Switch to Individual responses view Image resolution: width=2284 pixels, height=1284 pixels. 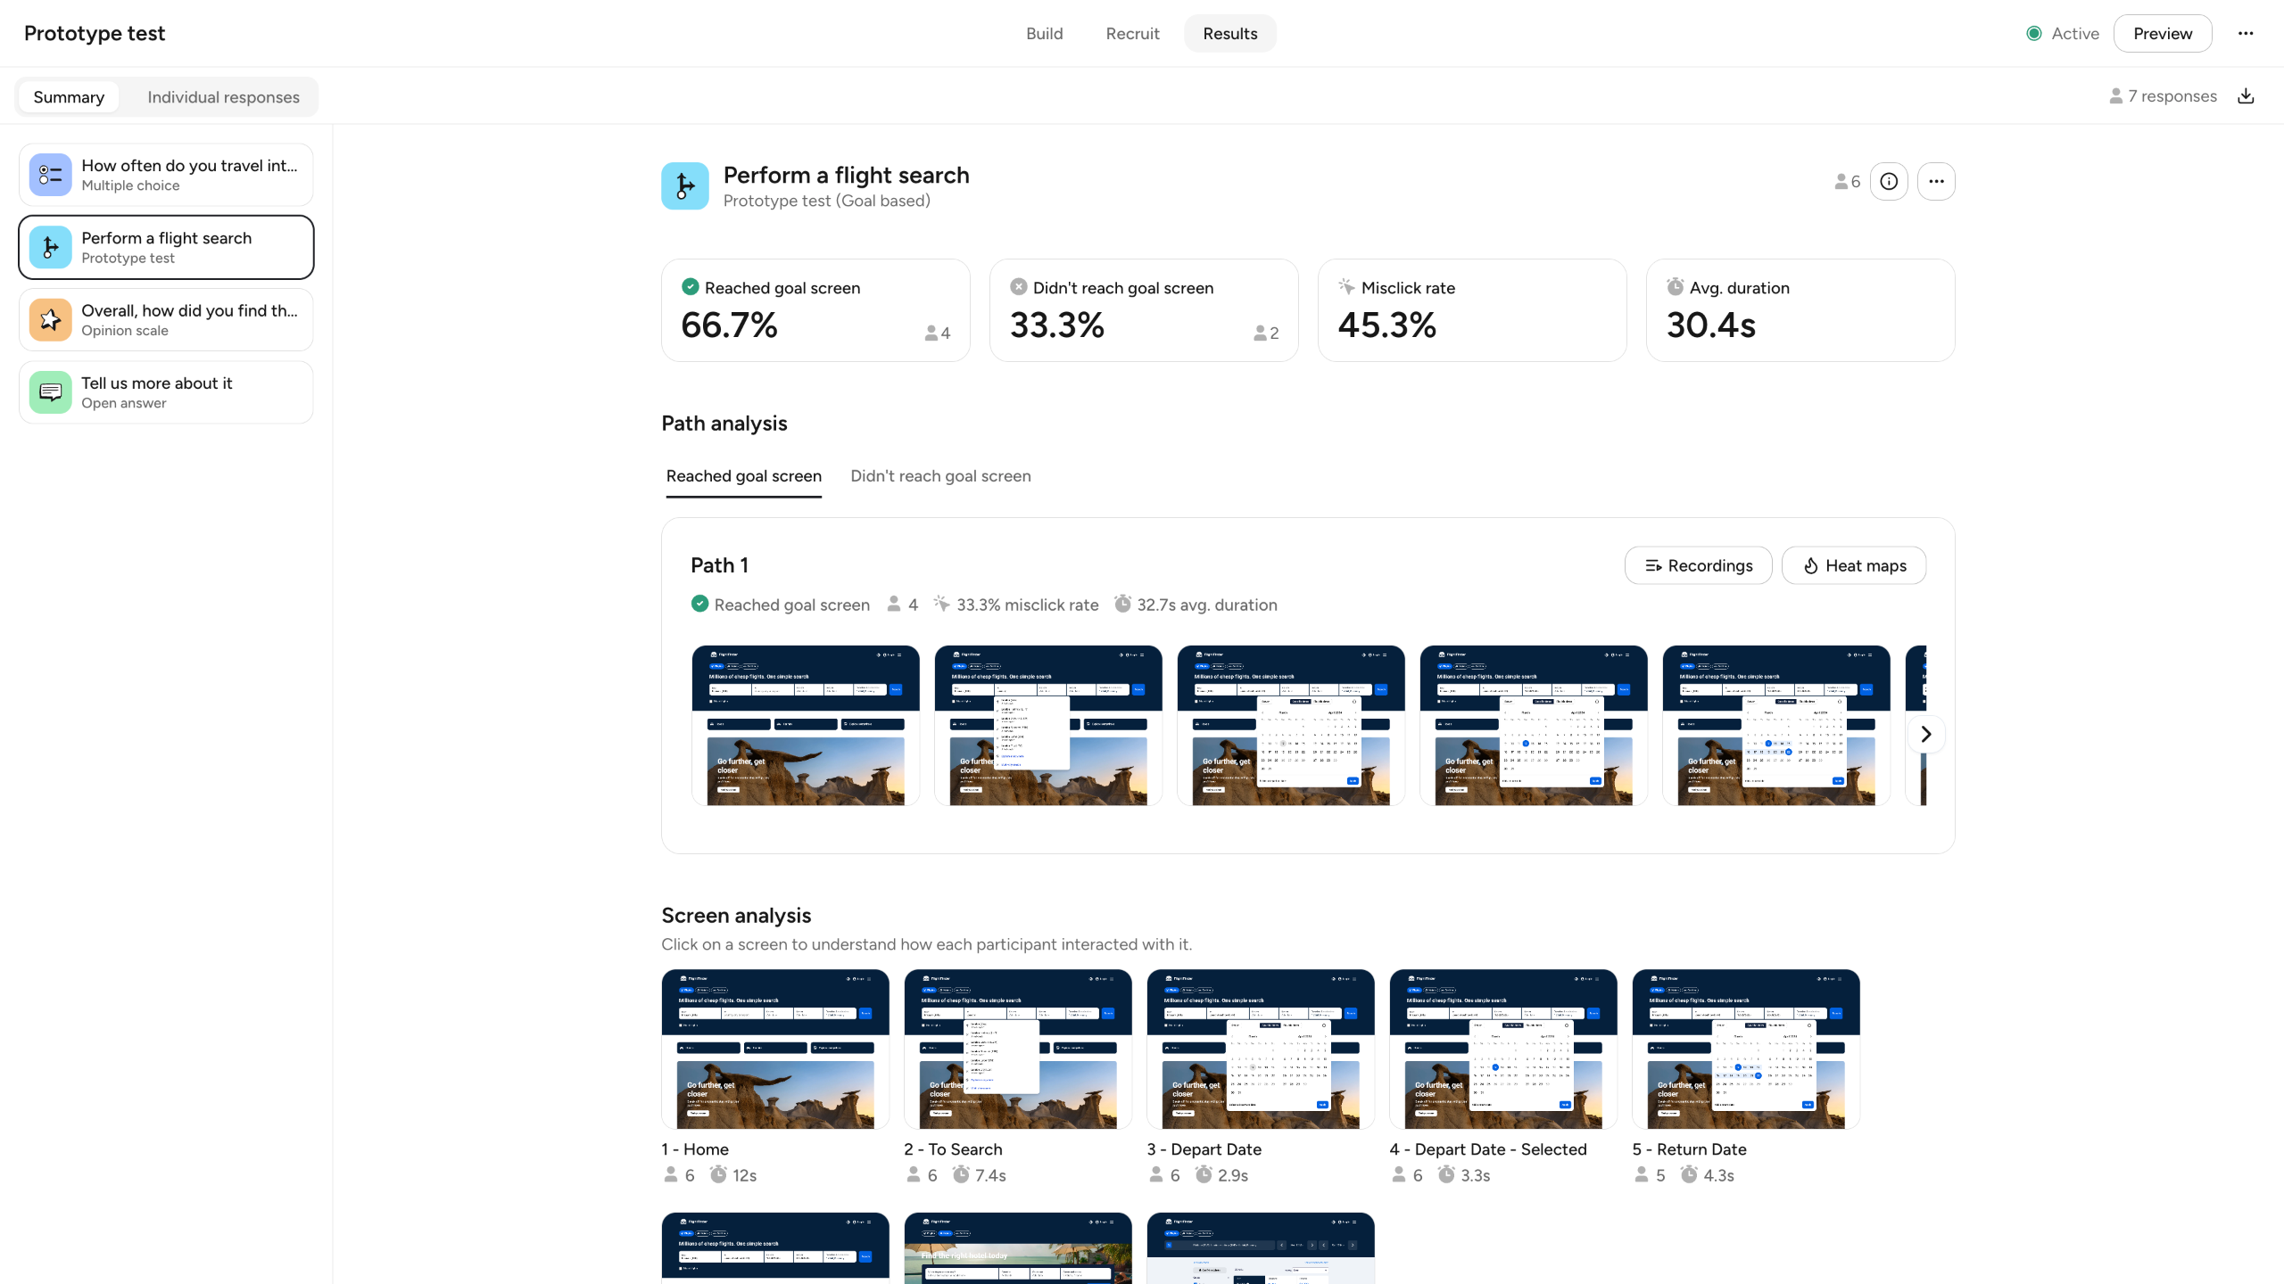(223, 97)
